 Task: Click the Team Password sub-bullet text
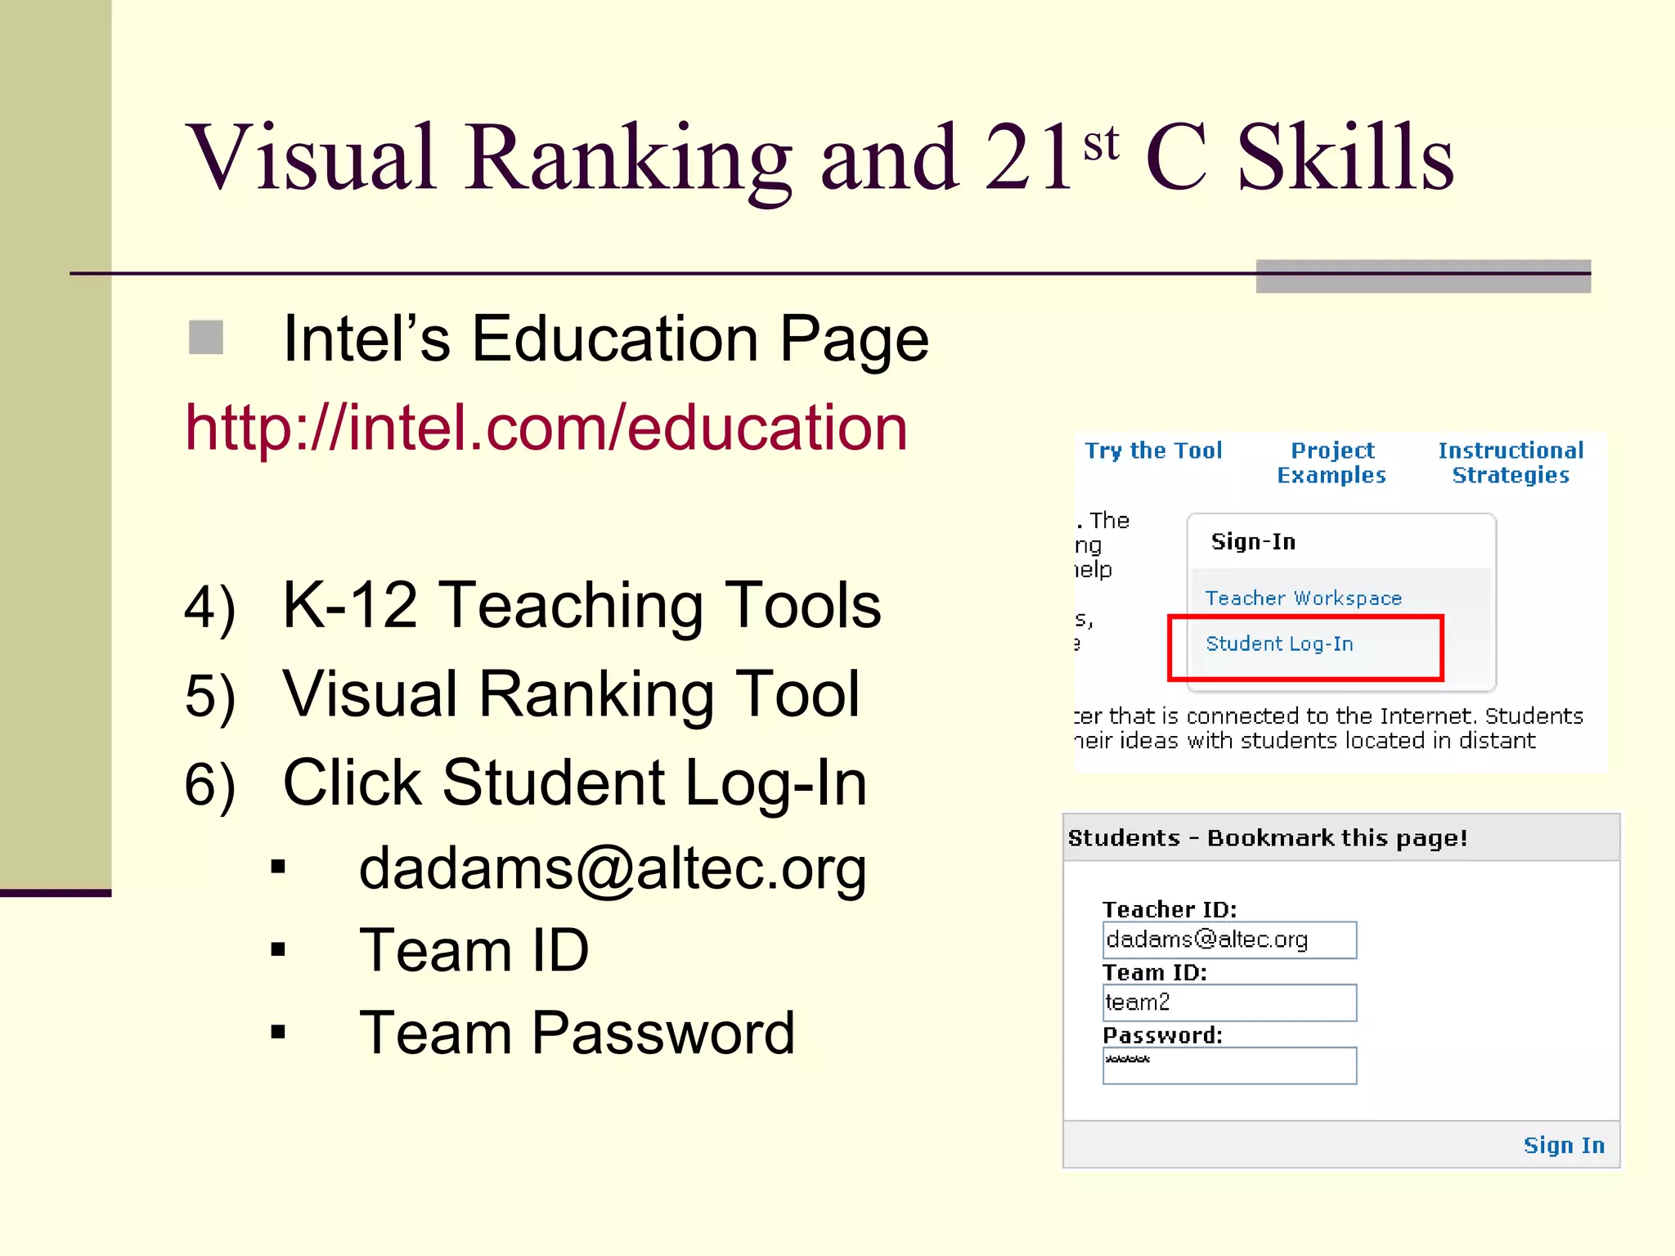[x=577, y=1033]
